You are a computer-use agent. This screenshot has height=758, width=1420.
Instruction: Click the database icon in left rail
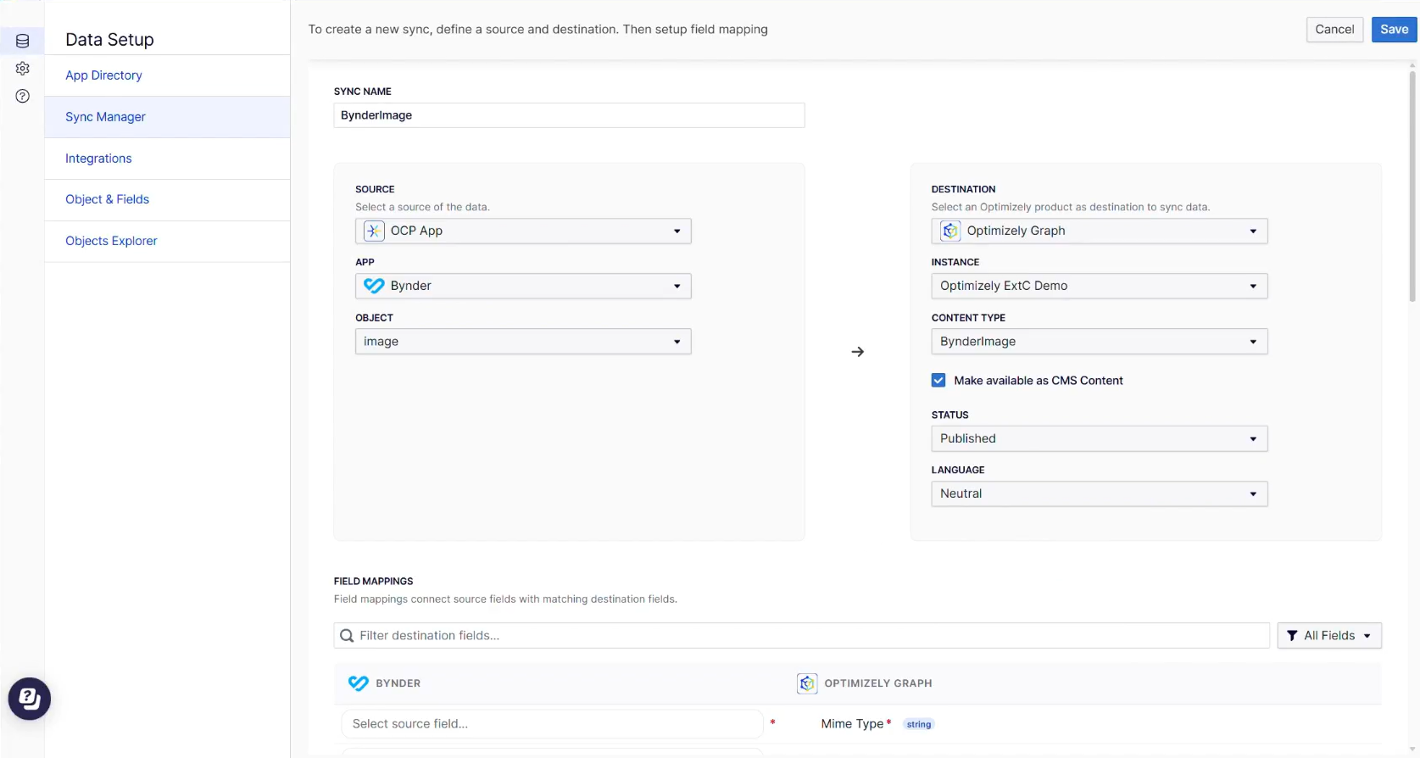23,41
